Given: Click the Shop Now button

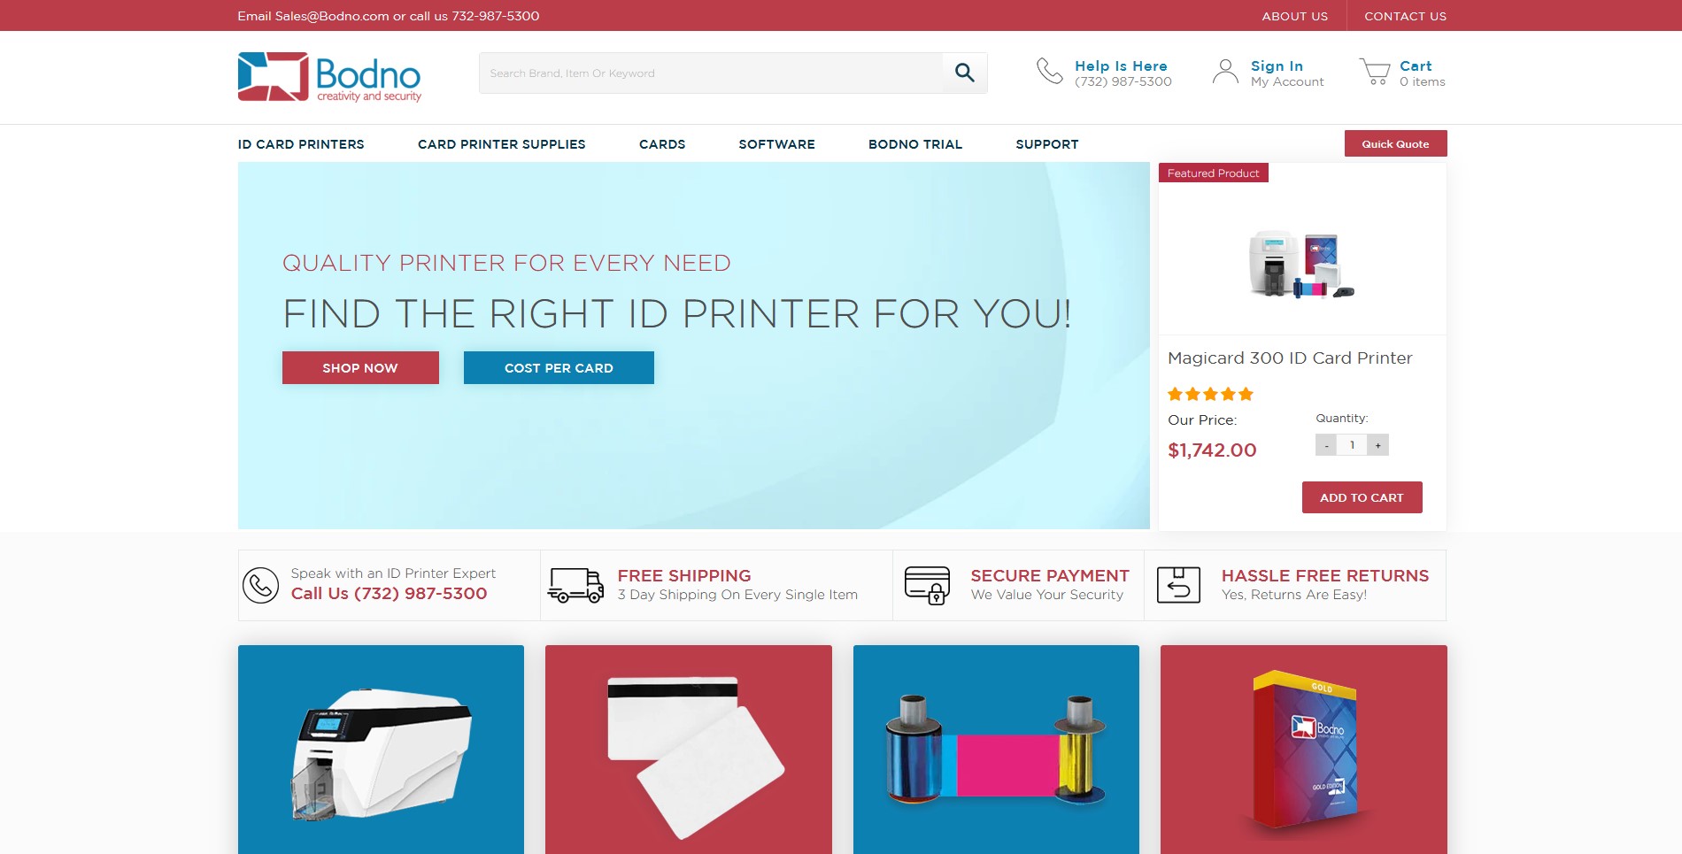Looking at the screenshot, I should tap(360, 367).
